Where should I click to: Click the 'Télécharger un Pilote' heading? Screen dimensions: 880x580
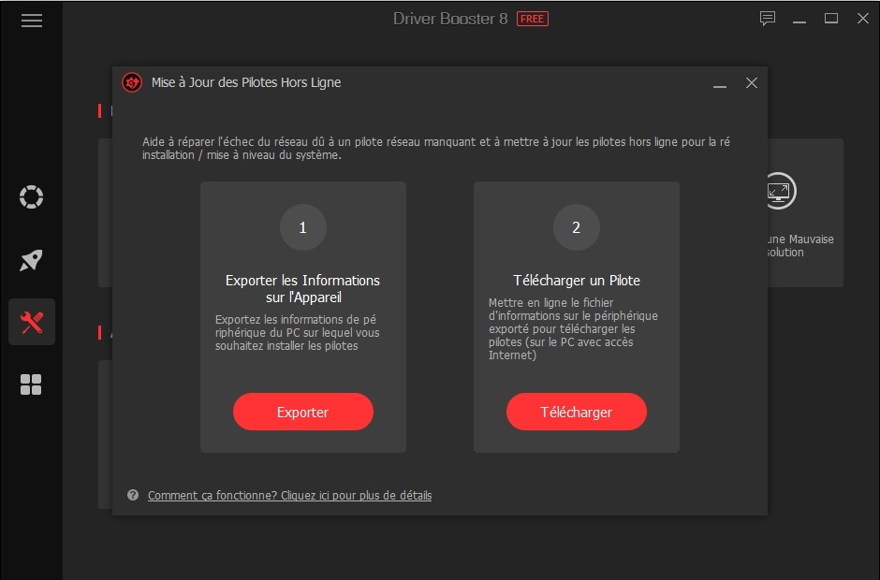click(577, 281)
